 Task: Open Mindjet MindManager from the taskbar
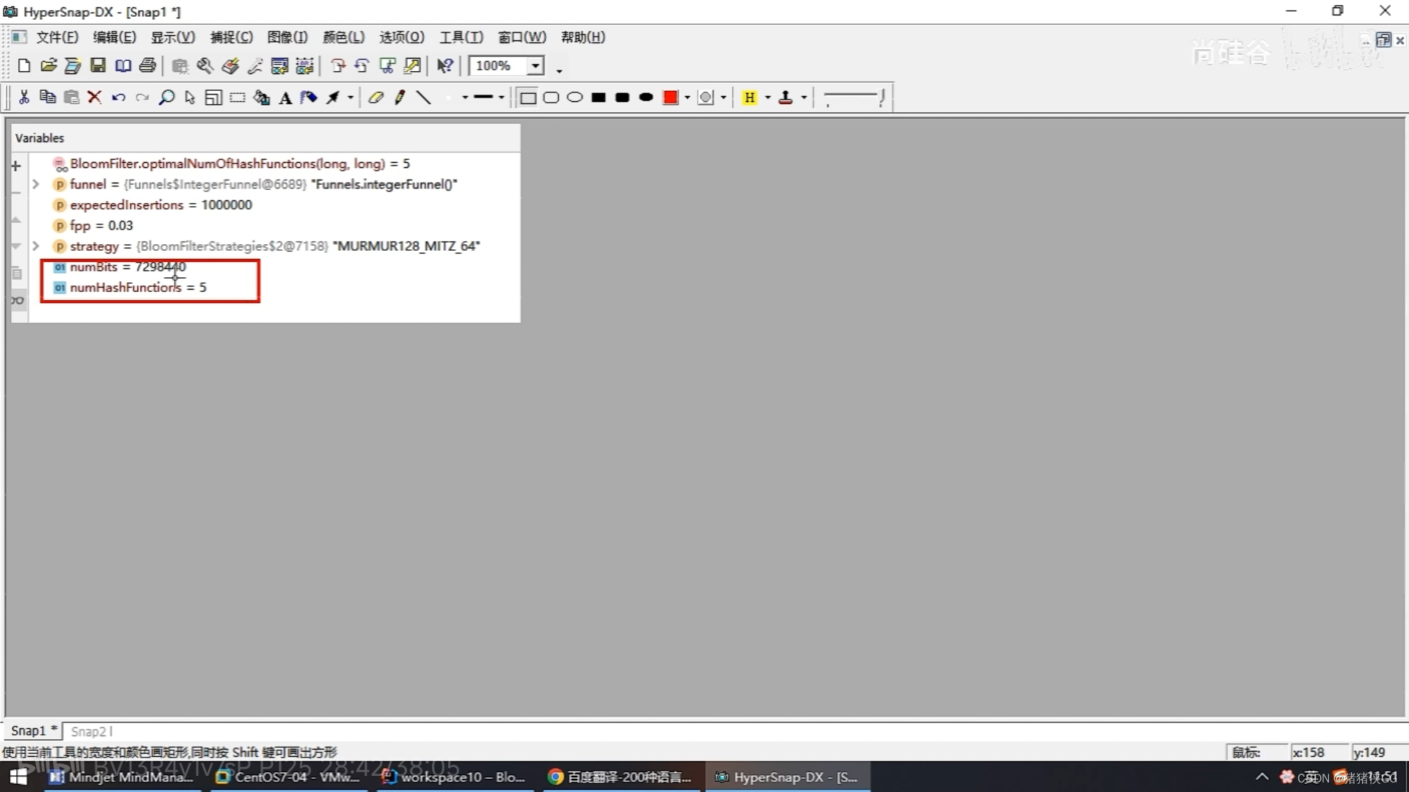click(121, 777)
